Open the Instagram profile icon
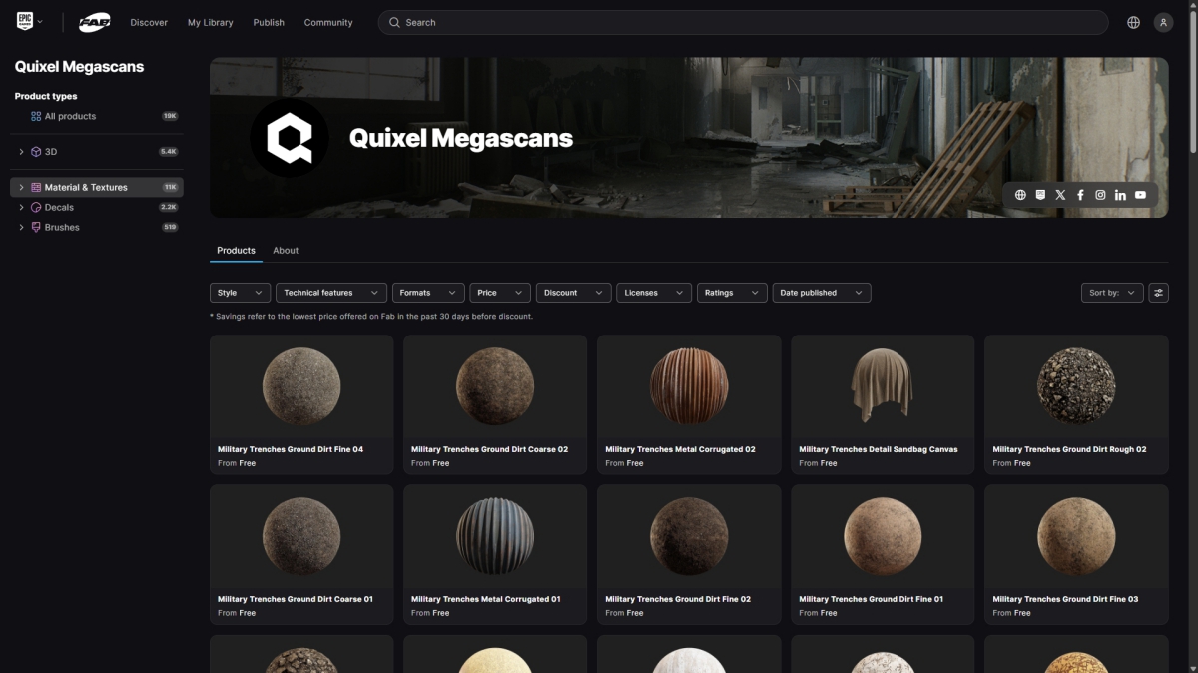1198x673 pixels. click(x=1100, y=195)
